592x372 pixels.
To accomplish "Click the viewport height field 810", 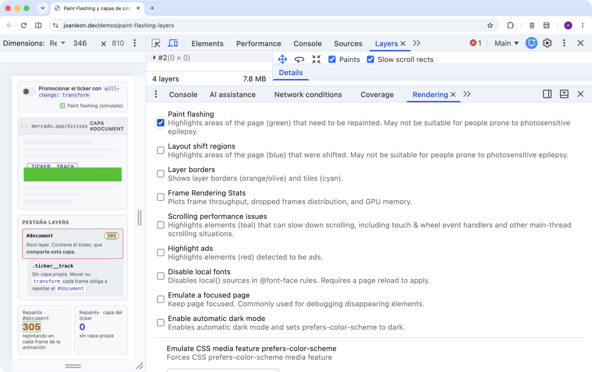I will tap(118, 43).
